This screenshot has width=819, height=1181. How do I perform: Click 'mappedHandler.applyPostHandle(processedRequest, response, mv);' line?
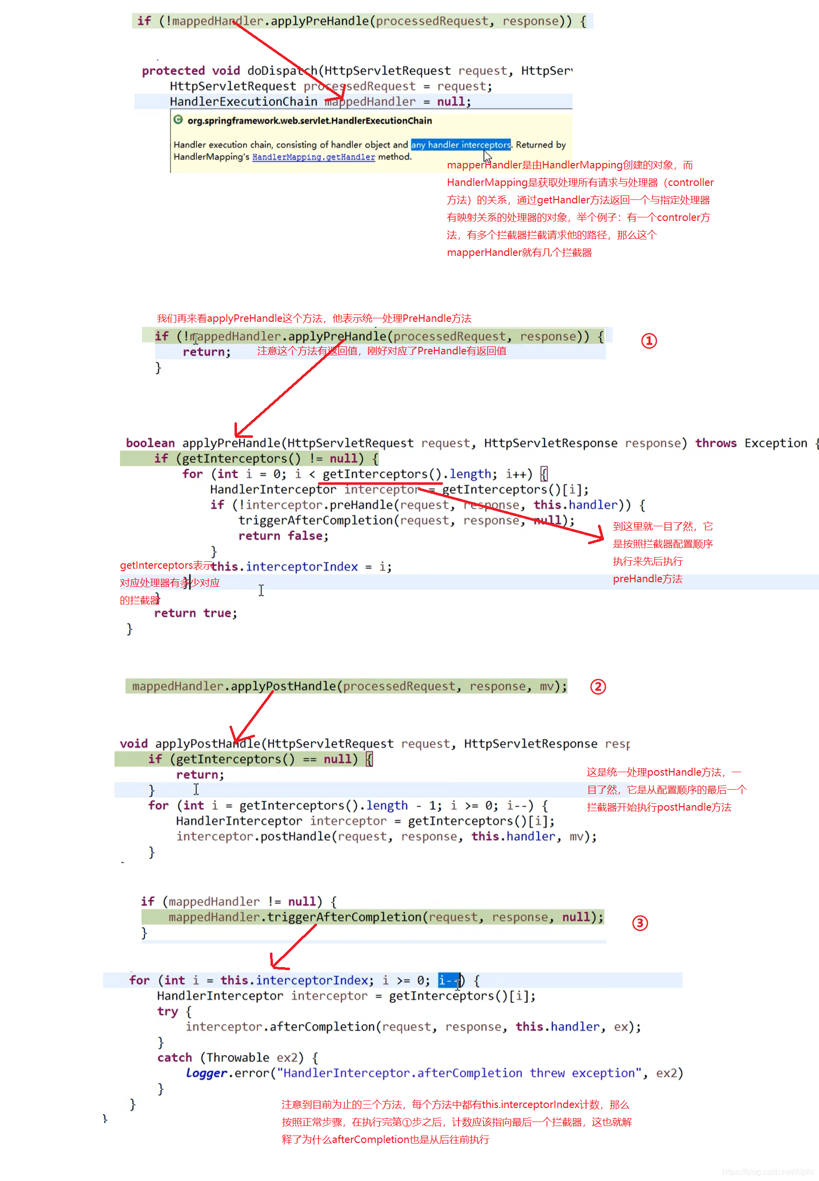(349, 686)
